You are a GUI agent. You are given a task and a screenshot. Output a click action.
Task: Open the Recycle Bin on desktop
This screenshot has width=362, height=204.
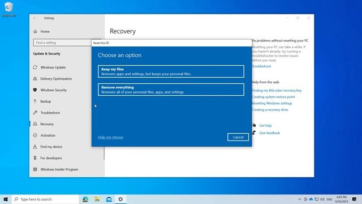tap(9, 9)
